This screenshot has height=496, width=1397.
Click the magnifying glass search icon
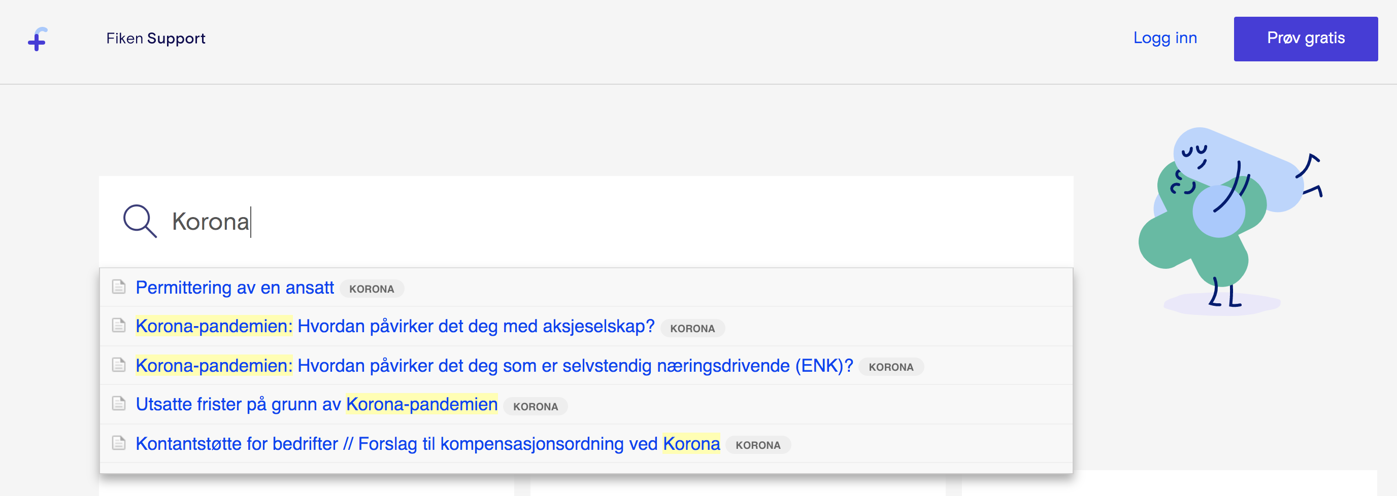(x=140, y=221)
